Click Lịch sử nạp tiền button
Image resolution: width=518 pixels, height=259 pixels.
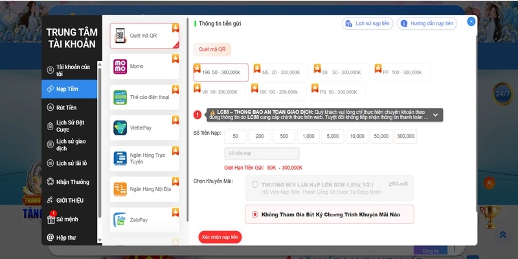click(367, 23)
